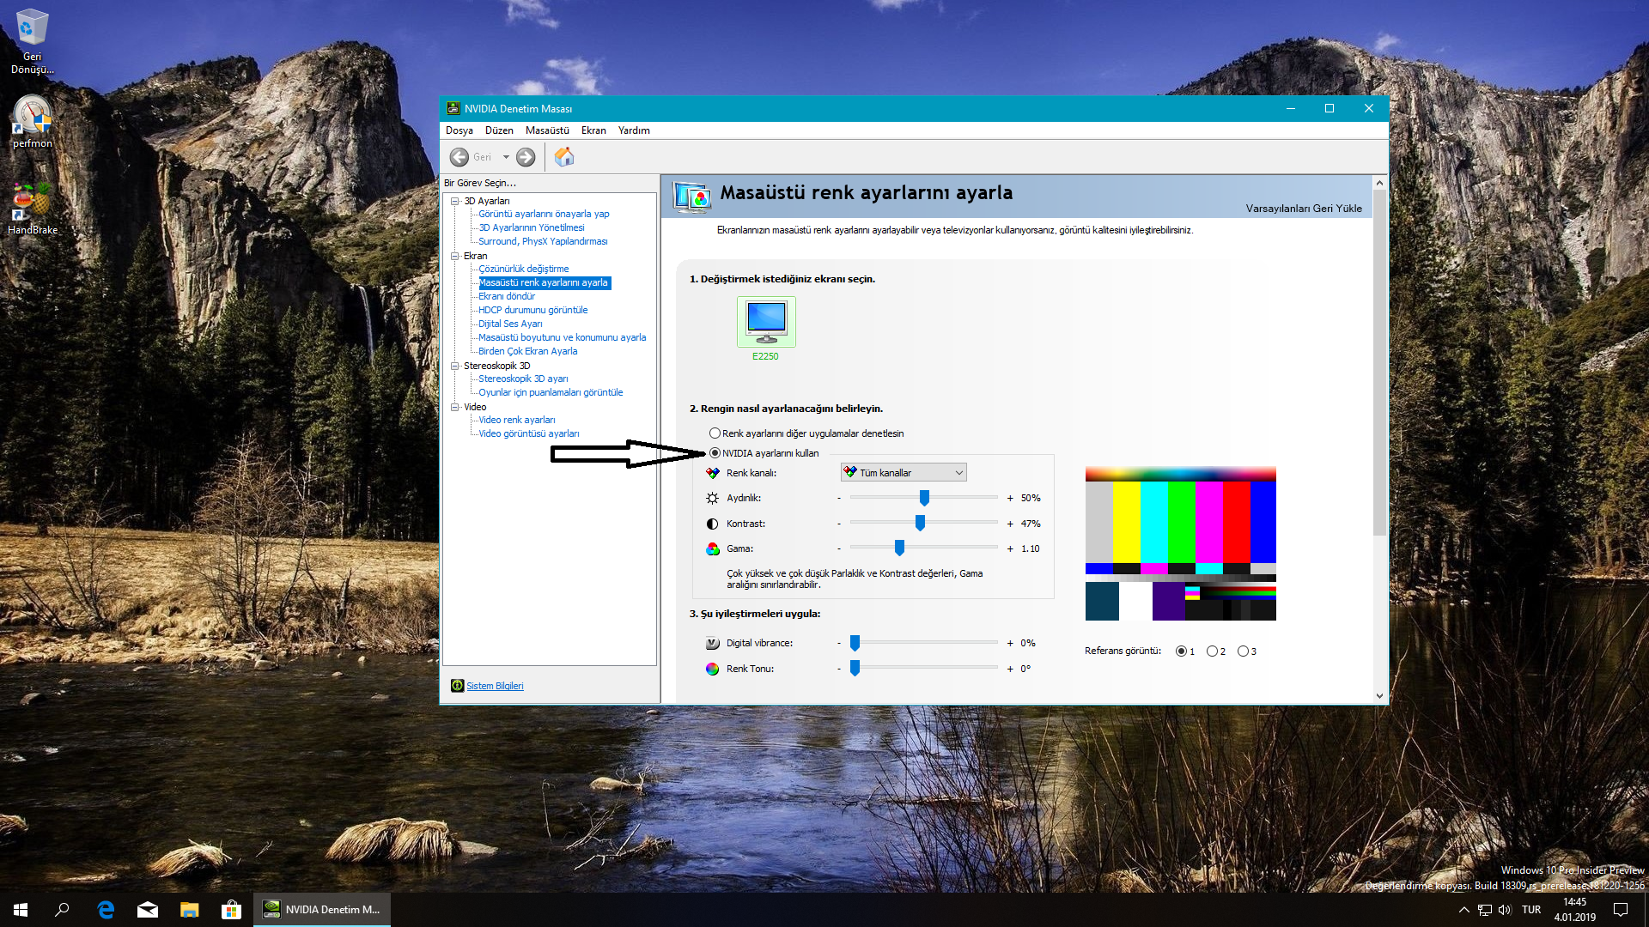Open the 'Tüm kanallar' channel dropdown

click(x=904, y=473)
